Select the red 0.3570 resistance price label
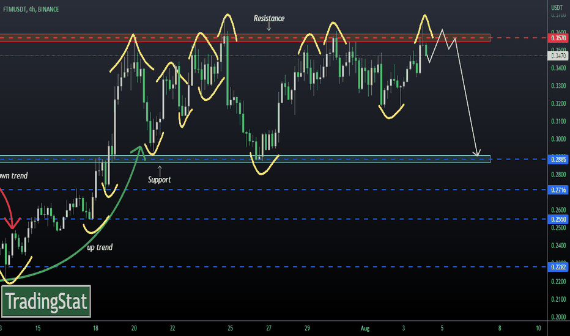570x336 pixels. click(558, 38)
